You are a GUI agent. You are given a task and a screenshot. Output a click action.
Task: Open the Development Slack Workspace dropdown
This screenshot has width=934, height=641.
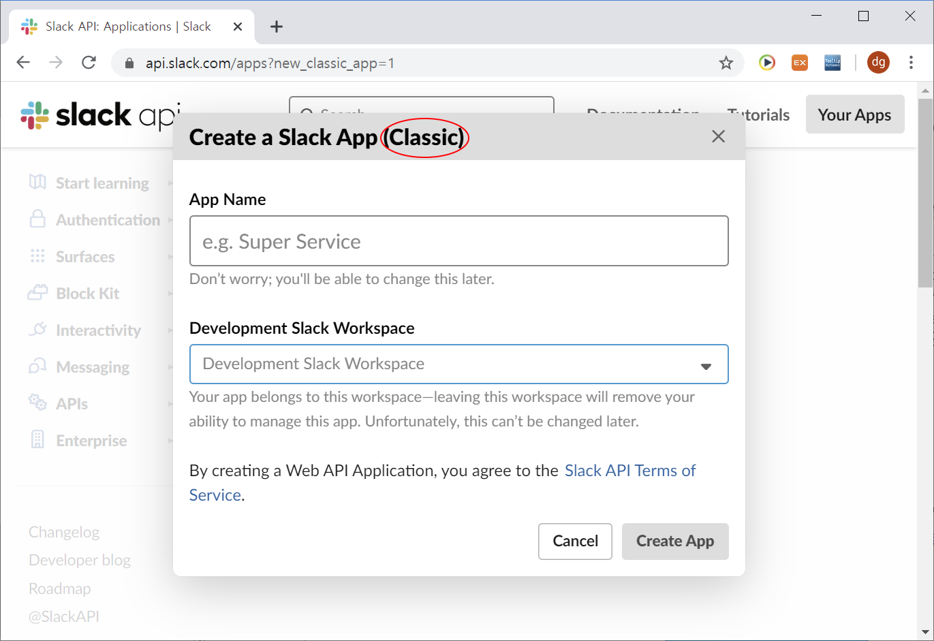459,364
